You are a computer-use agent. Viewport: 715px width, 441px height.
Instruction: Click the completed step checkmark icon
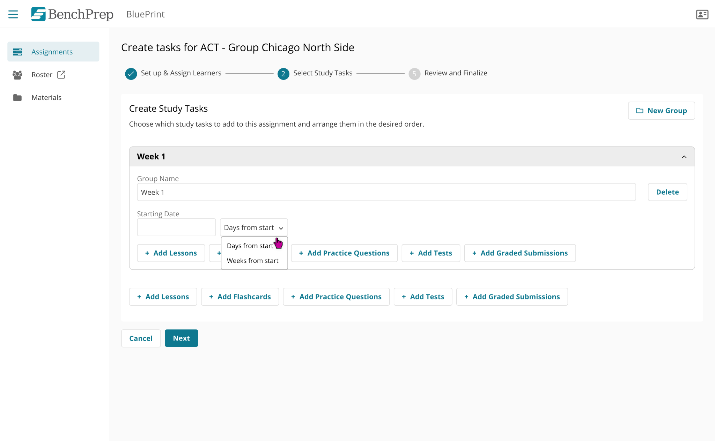131,74
